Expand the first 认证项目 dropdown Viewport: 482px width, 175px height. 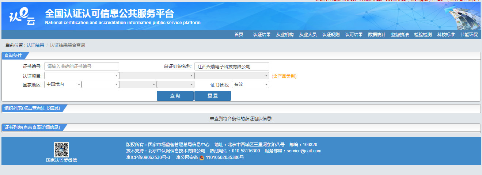click(81, 76)
